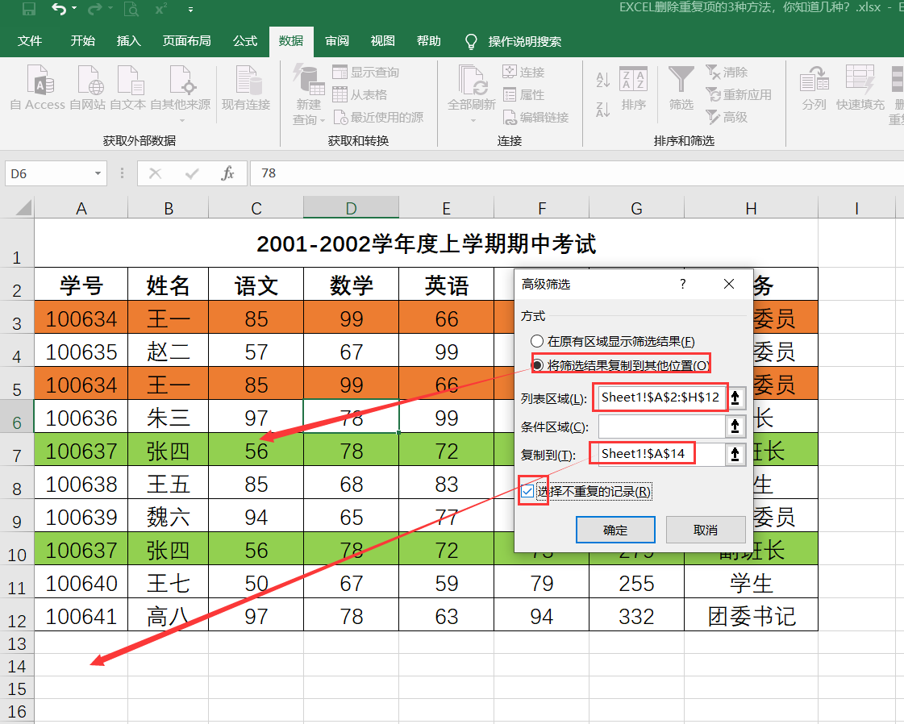Click the Undo arrow icon
904x724 pixels.
[x=58, y=9]
